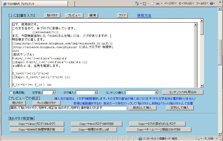
Task: Open the Home button dropdown arrow
Action: [141, 3]
